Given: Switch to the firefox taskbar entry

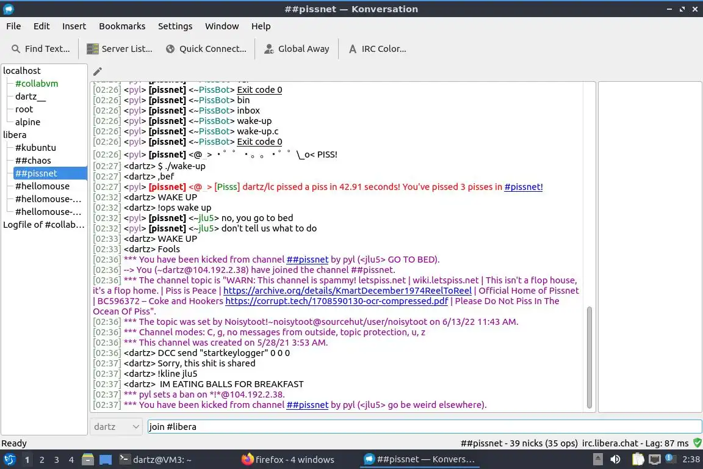Looking at the screenshot, I should tap(287, 460).
